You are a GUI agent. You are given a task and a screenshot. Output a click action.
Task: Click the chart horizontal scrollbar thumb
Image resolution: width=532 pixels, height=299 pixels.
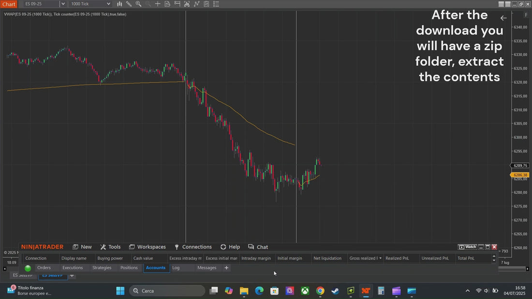pyautogui.click(x=512, y=269)
